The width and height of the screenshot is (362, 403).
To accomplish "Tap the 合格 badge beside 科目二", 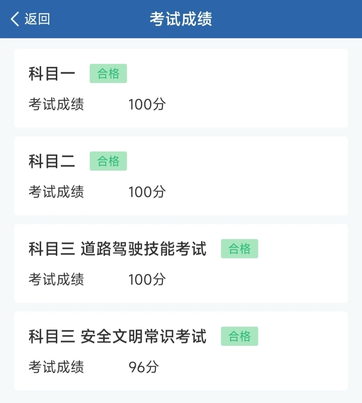I will [108, 162].
